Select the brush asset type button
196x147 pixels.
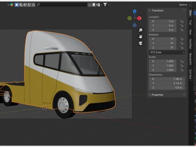[x=33, y=5]
